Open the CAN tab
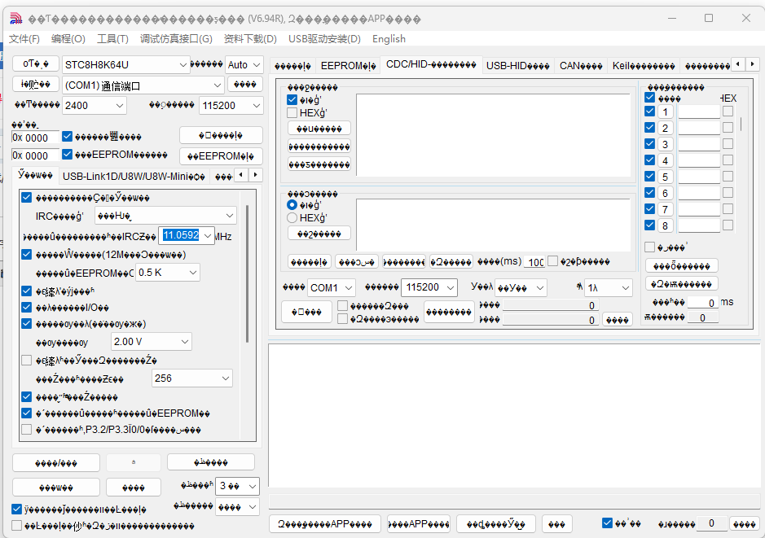 (581, 65)
